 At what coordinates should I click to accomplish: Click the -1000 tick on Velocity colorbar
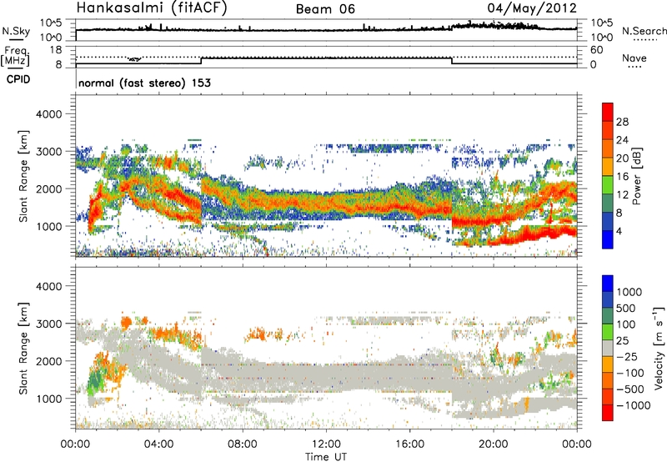634,405
